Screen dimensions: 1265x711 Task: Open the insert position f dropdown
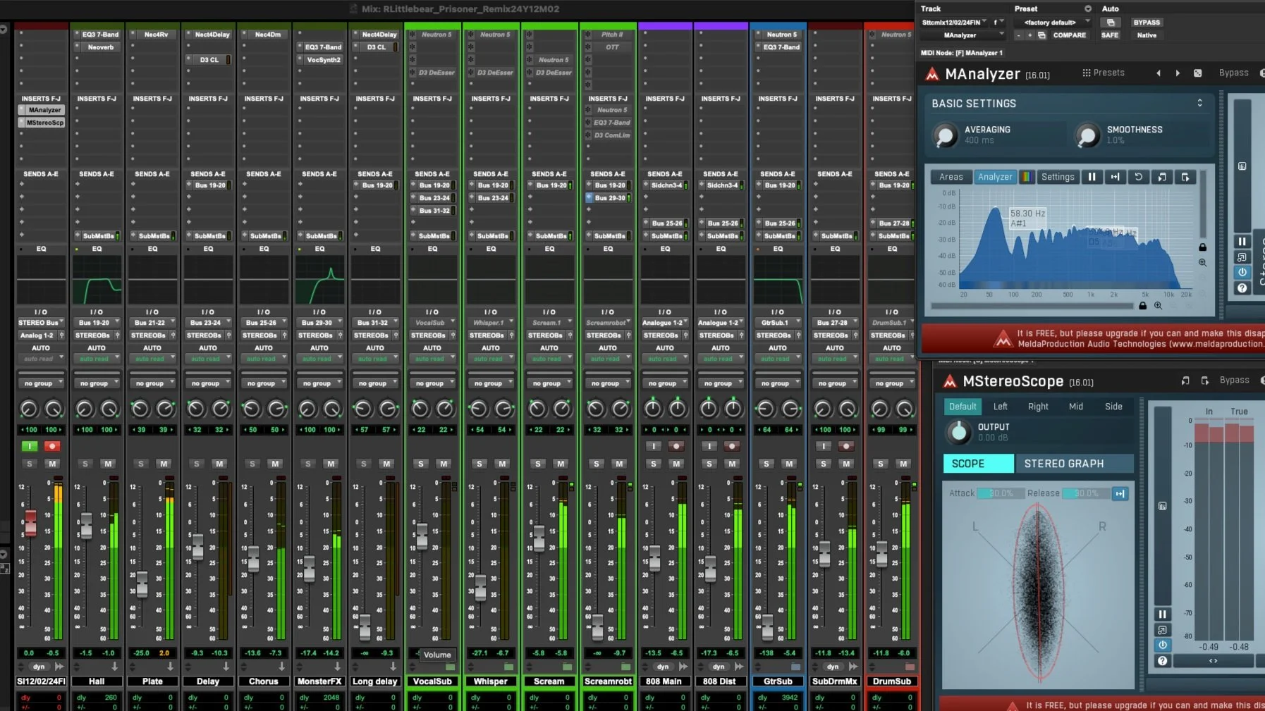[x=998, y=23]
